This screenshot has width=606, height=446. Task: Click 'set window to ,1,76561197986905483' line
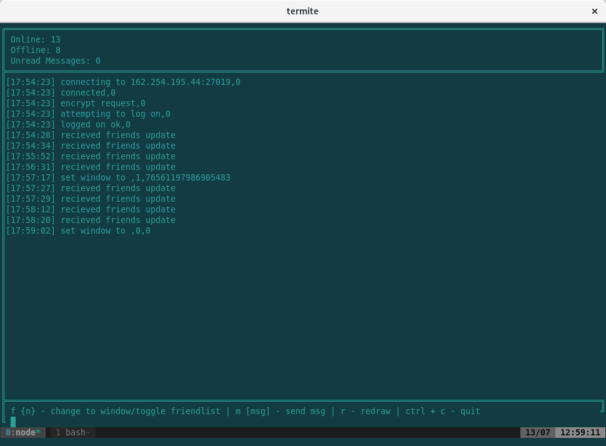click(118, 178)
